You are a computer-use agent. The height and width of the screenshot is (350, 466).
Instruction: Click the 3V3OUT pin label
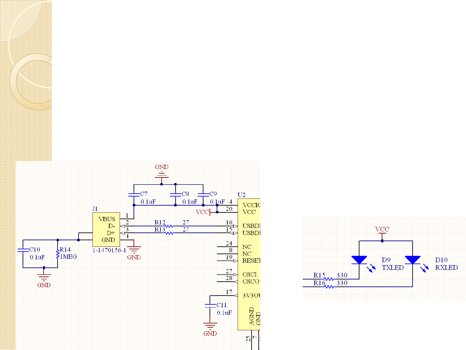tap(251, 296)
